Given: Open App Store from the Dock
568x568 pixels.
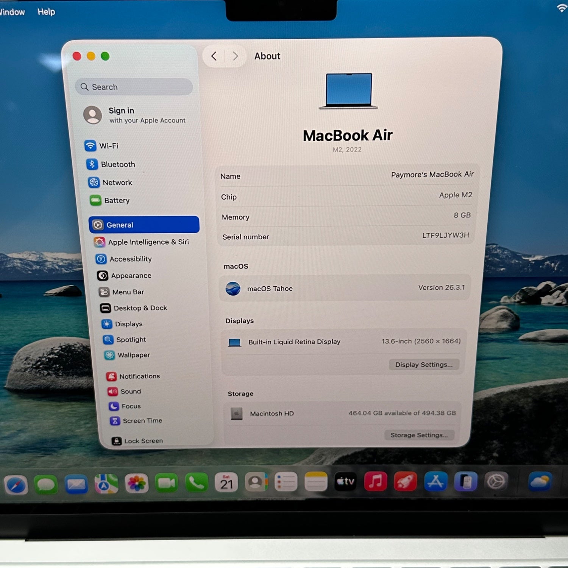Looking at the screenshot, I should (x=435, y=482).
